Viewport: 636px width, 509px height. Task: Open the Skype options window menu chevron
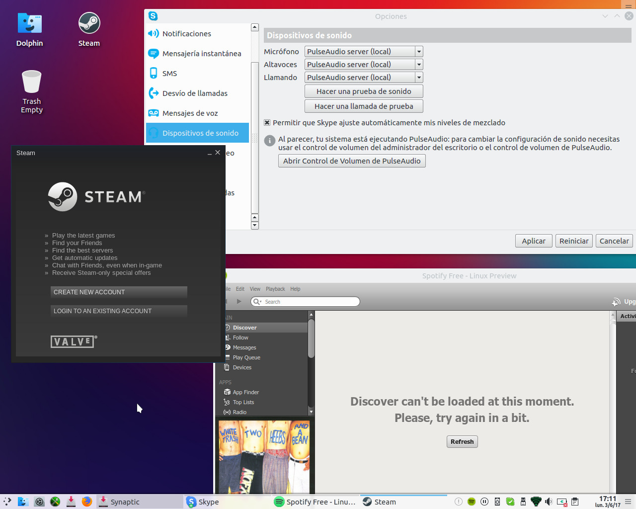click(605, 16)
